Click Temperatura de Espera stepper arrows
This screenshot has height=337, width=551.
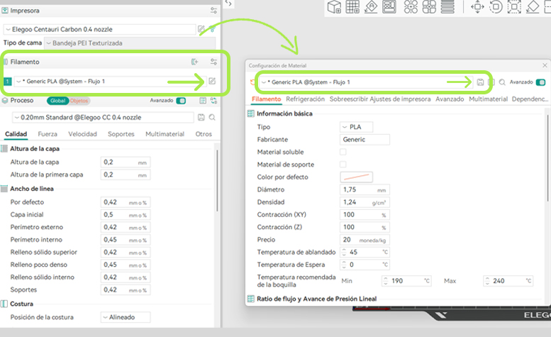(x=345, y=265)
